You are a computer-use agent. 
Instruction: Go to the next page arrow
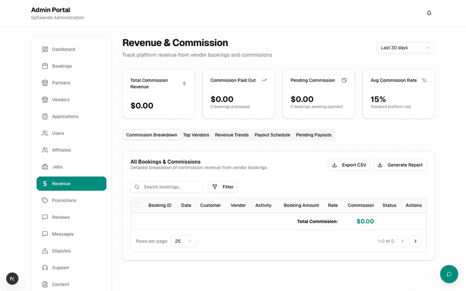[415, 241]
